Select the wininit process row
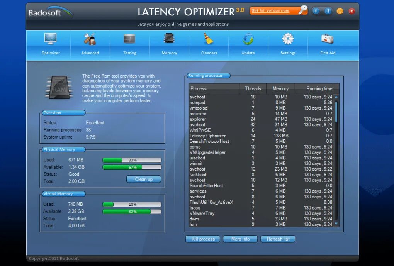 click(261, 163)
